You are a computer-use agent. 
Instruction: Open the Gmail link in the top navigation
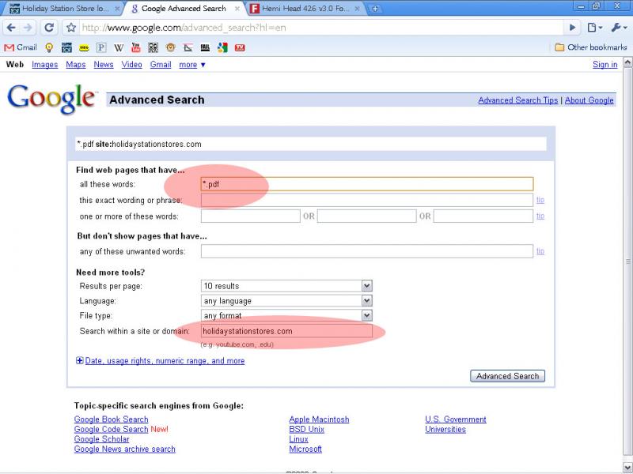point(161,65)
